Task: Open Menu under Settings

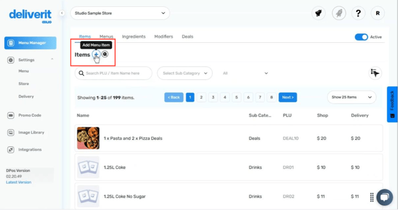Action: (x=24, y=71)
